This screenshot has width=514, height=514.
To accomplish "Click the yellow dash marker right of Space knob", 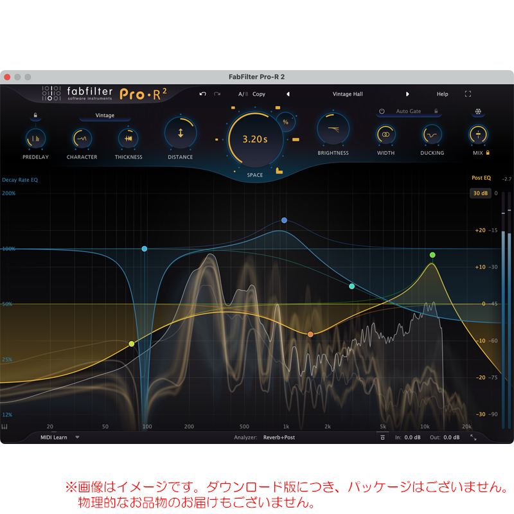I will (296, 139).
